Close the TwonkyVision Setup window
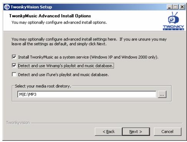The image size is (187, 142). pyautogui.click(x=182, y=7)
